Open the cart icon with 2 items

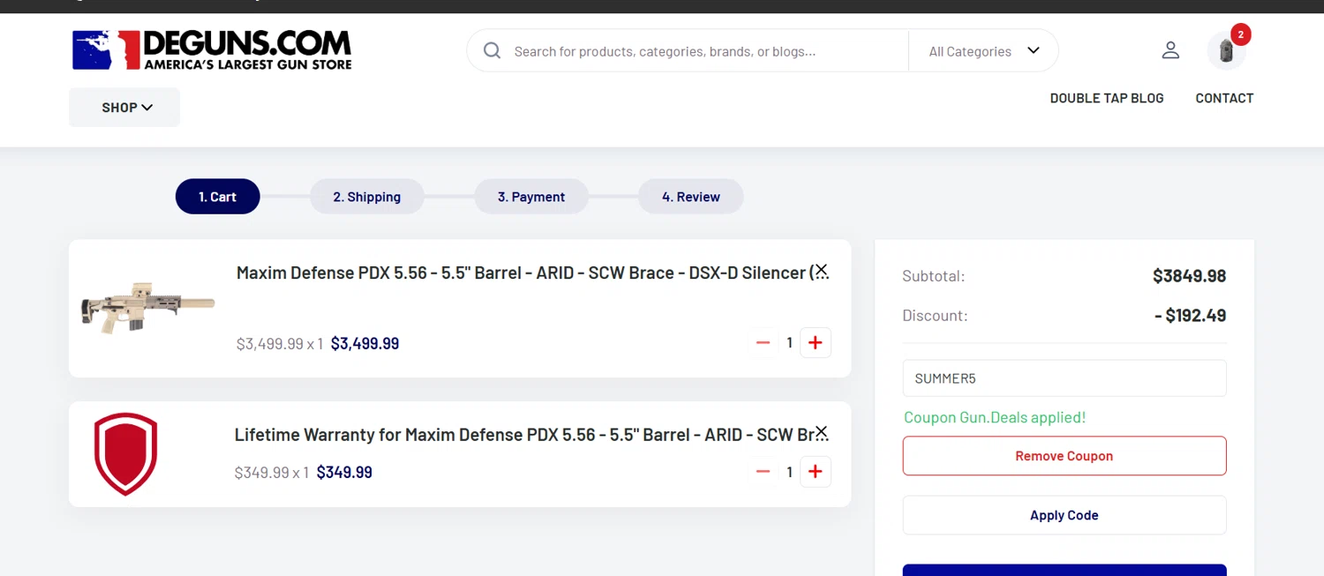click(x=1227, y=50)
